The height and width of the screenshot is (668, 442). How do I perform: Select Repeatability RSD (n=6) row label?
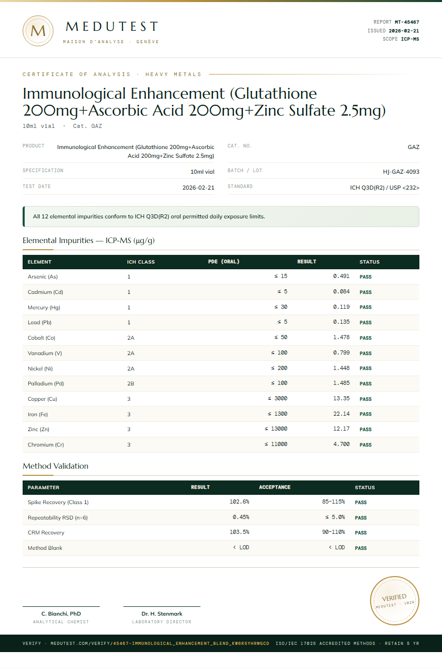[58, 518]
